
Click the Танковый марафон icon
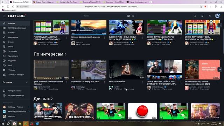click(x=4, y=75)
